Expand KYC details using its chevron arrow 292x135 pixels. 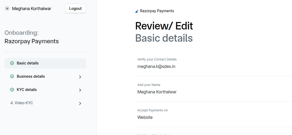click(80, 90)
